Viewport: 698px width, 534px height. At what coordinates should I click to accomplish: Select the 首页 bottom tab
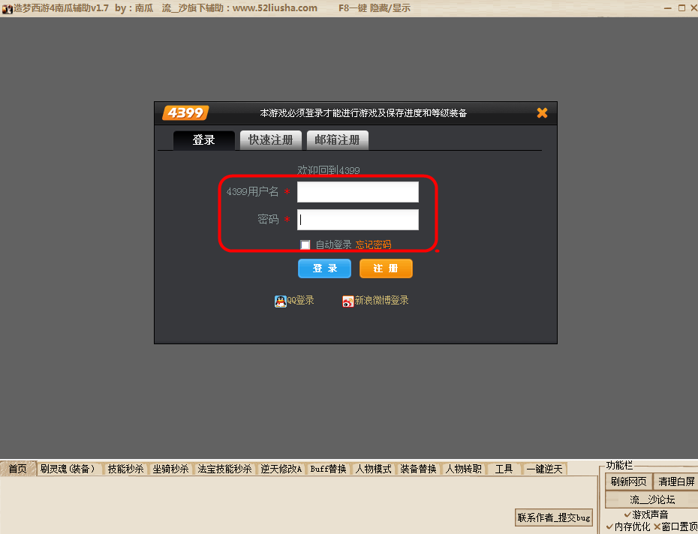click(x=18, y=469)
